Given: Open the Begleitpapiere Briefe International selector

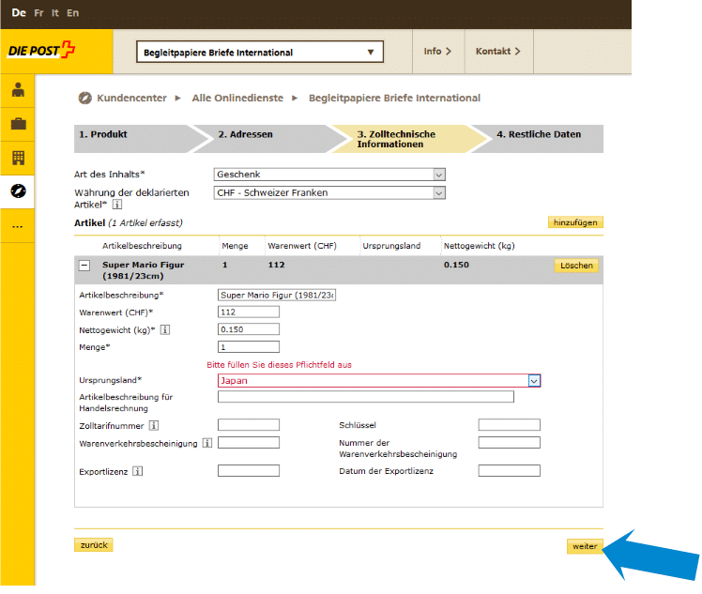Looking at the screenshot, I should pos(261,53).
